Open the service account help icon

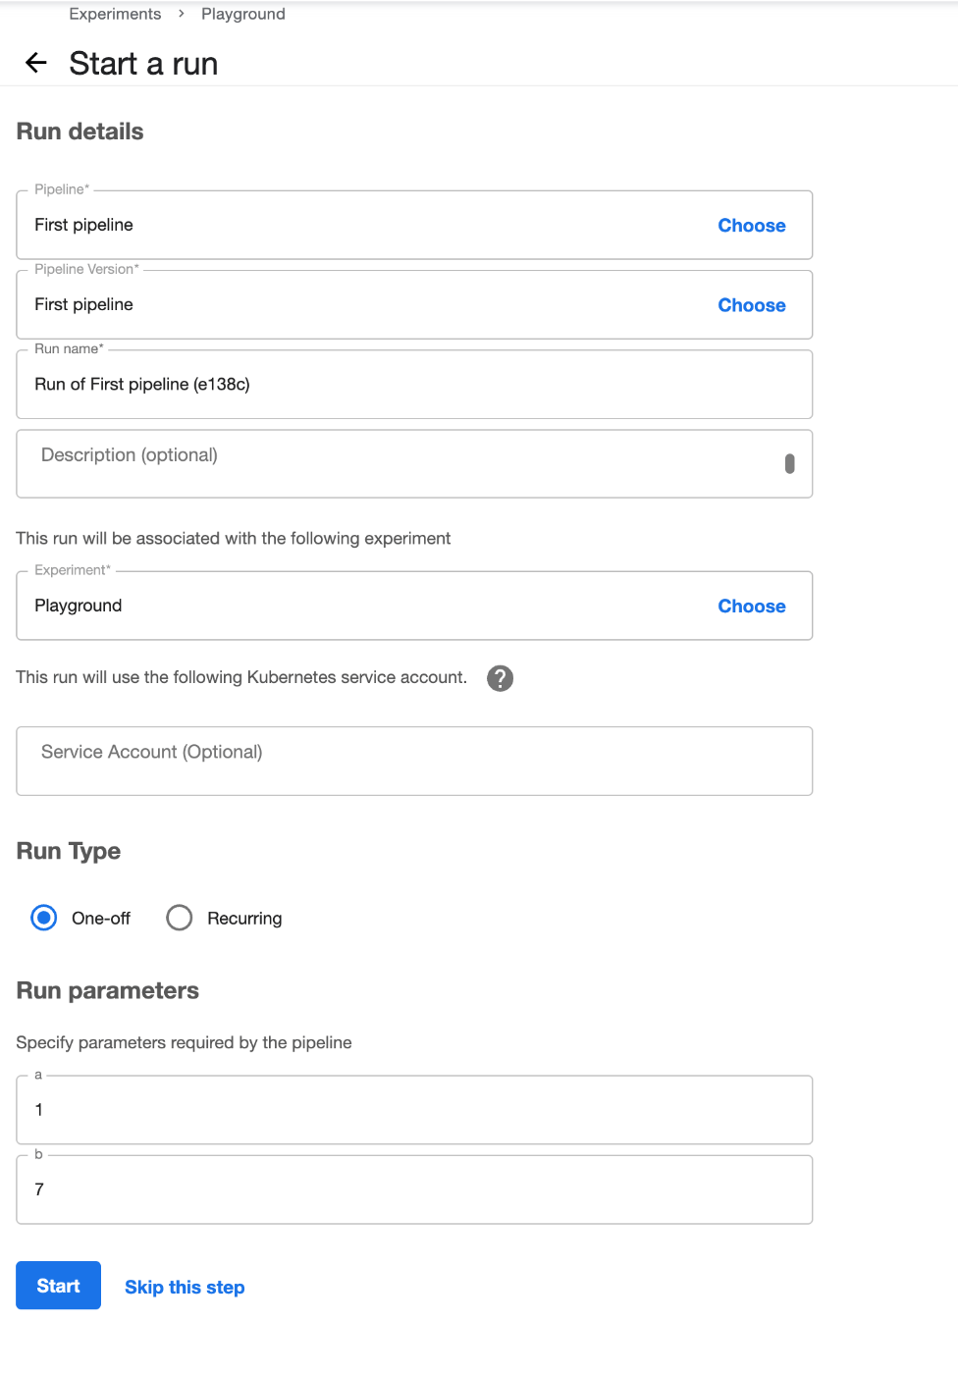tap(501, 678)
